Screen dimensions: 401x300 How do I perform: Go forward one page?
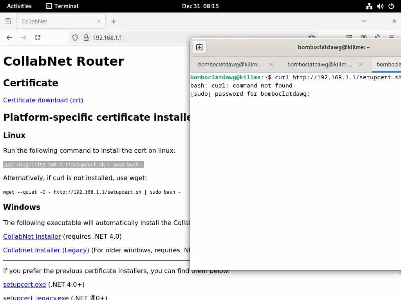[x=23, y=38]
